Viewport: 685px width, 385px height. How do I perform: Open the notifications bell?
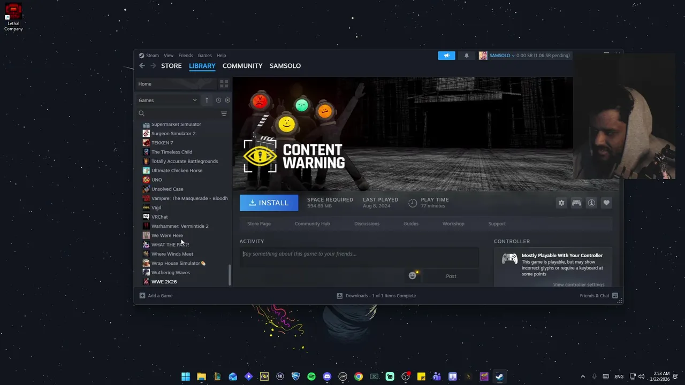(x=466, y=56)
